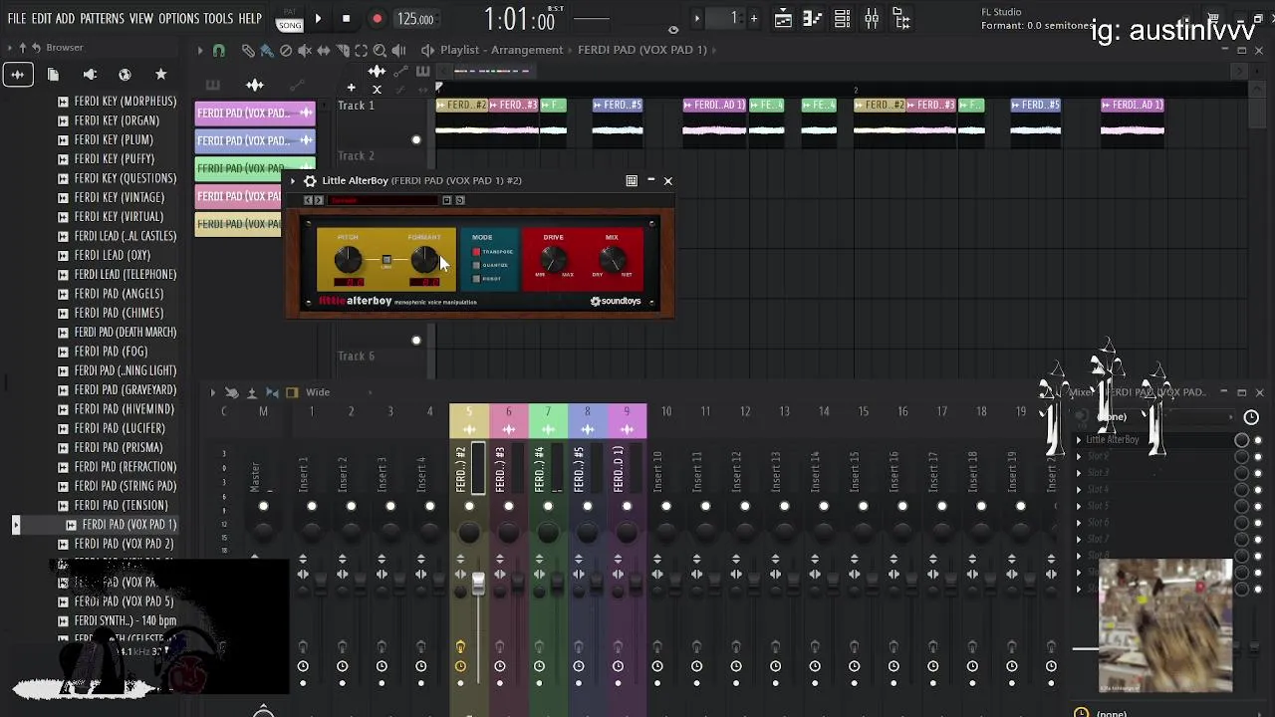Start playback with the play button
The width and height of the screenshot is (1275, 717).
(318, 19)
